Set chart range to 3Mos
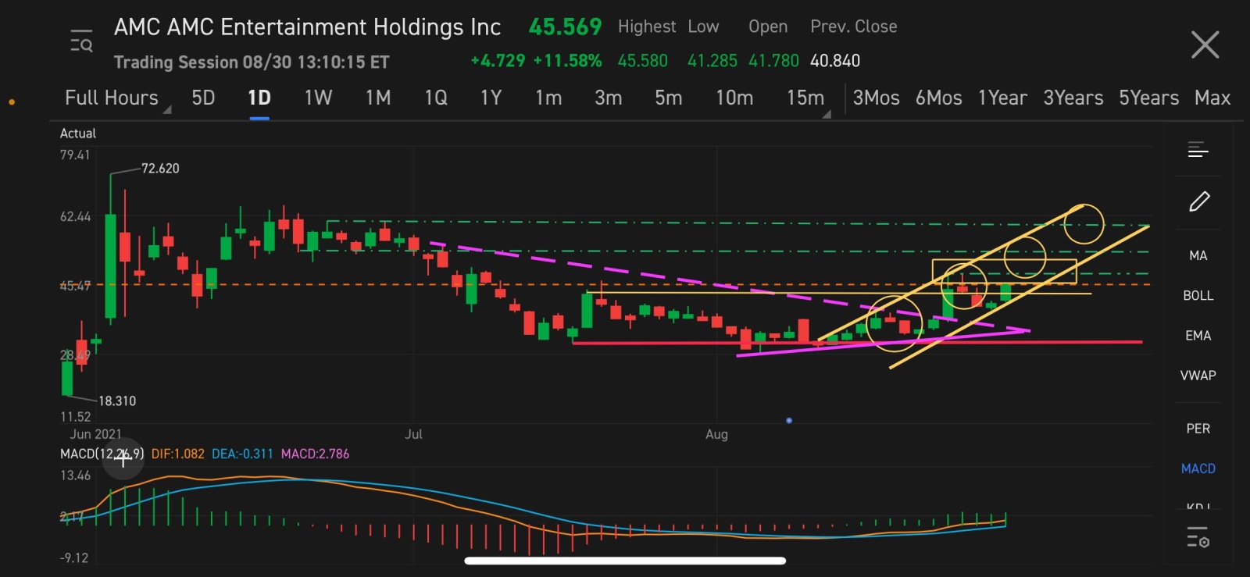 [x=876, y=98]
